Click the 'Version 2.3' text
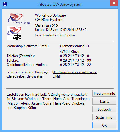 (x=47, y=26)
